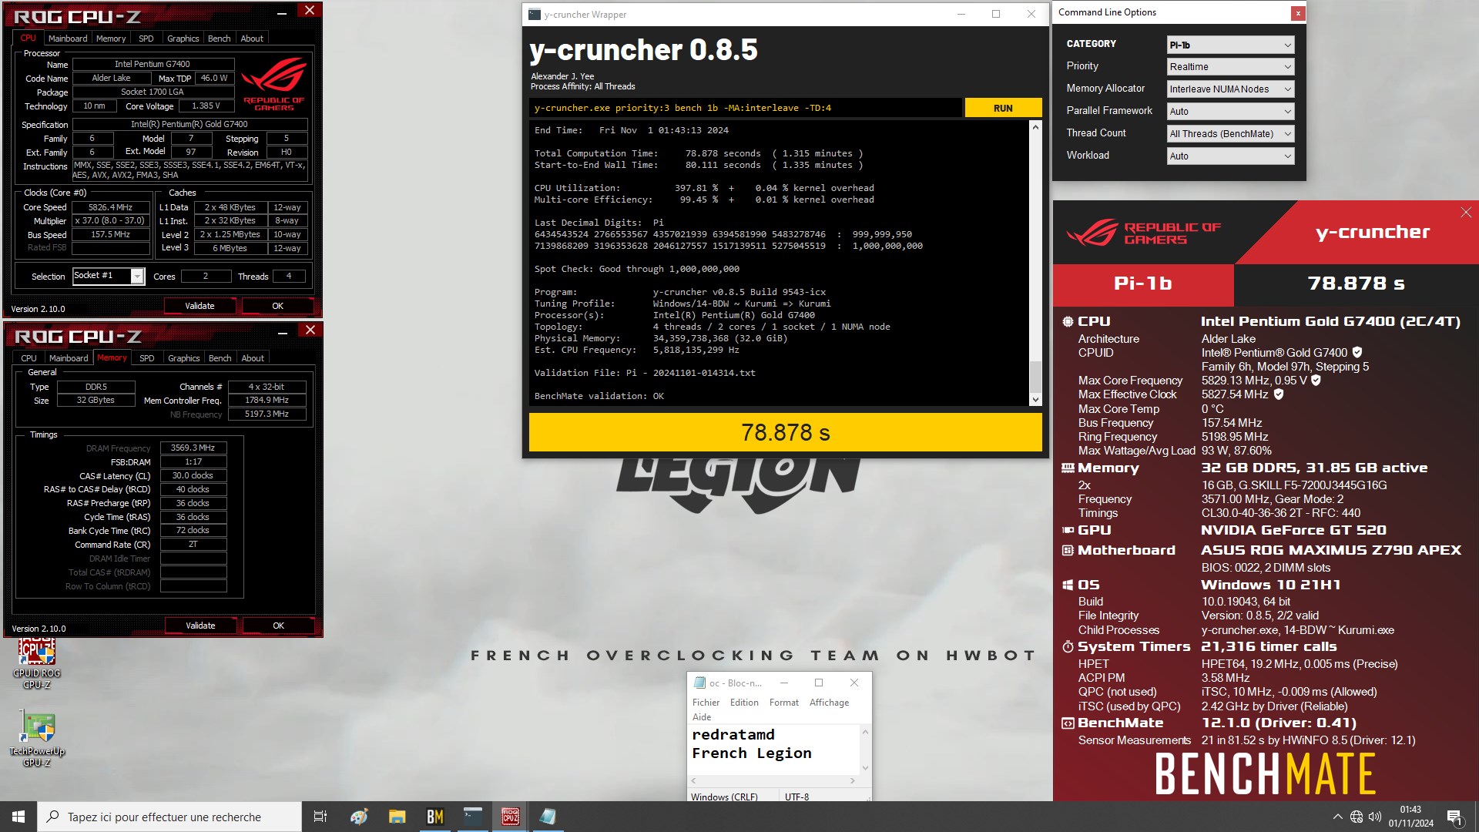The height and width of the screenshot is (832, 1479).
Task: Open the Parallel Framework dropdown
Action: click(1230, 112)
